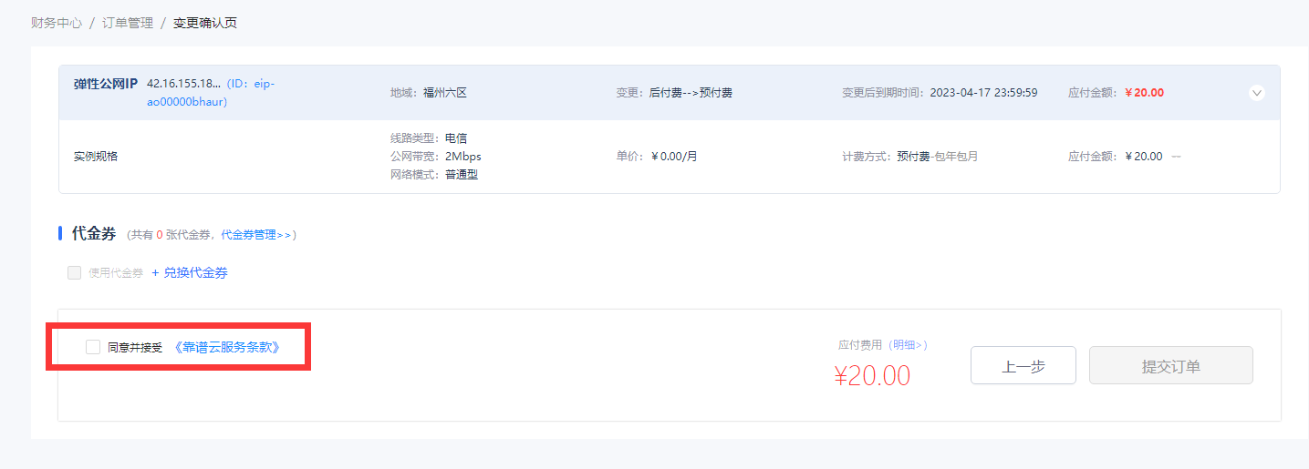The height and width of the screenshot is (469, 1309).
Task: Navigate to 财务中心 in breadcrumb
Action: click(57, 23)
